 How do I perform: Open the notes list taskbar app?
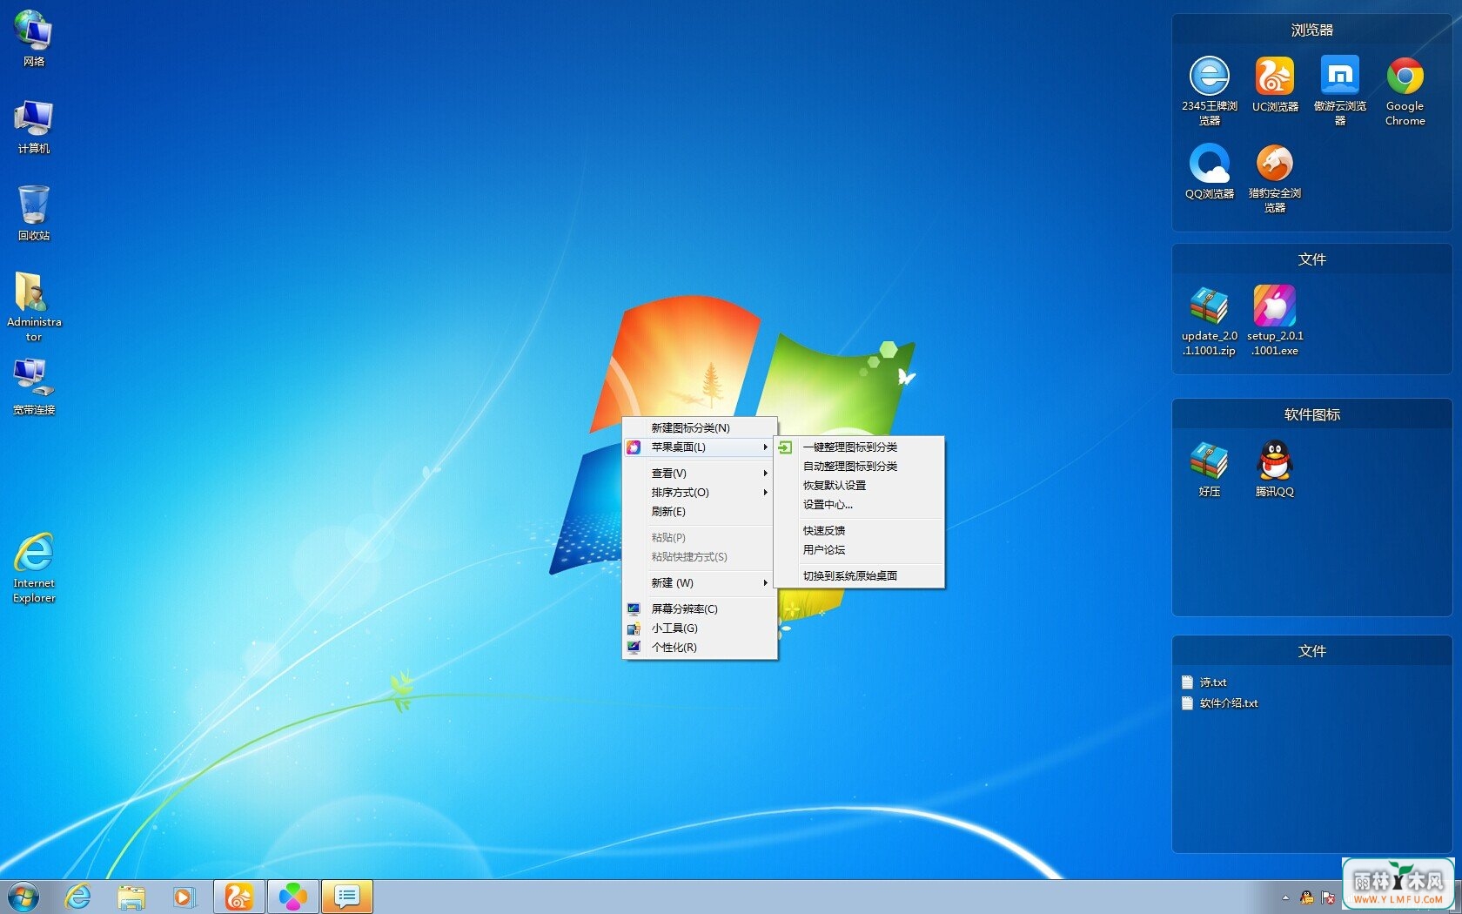pyautogui.click(x=347, y=897)
